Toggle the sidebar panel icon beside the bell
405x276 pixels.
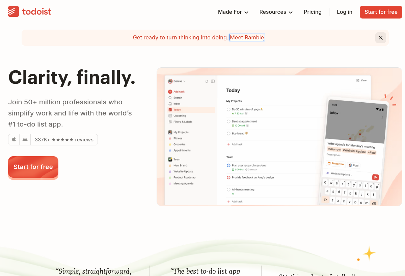coord(213,81)
